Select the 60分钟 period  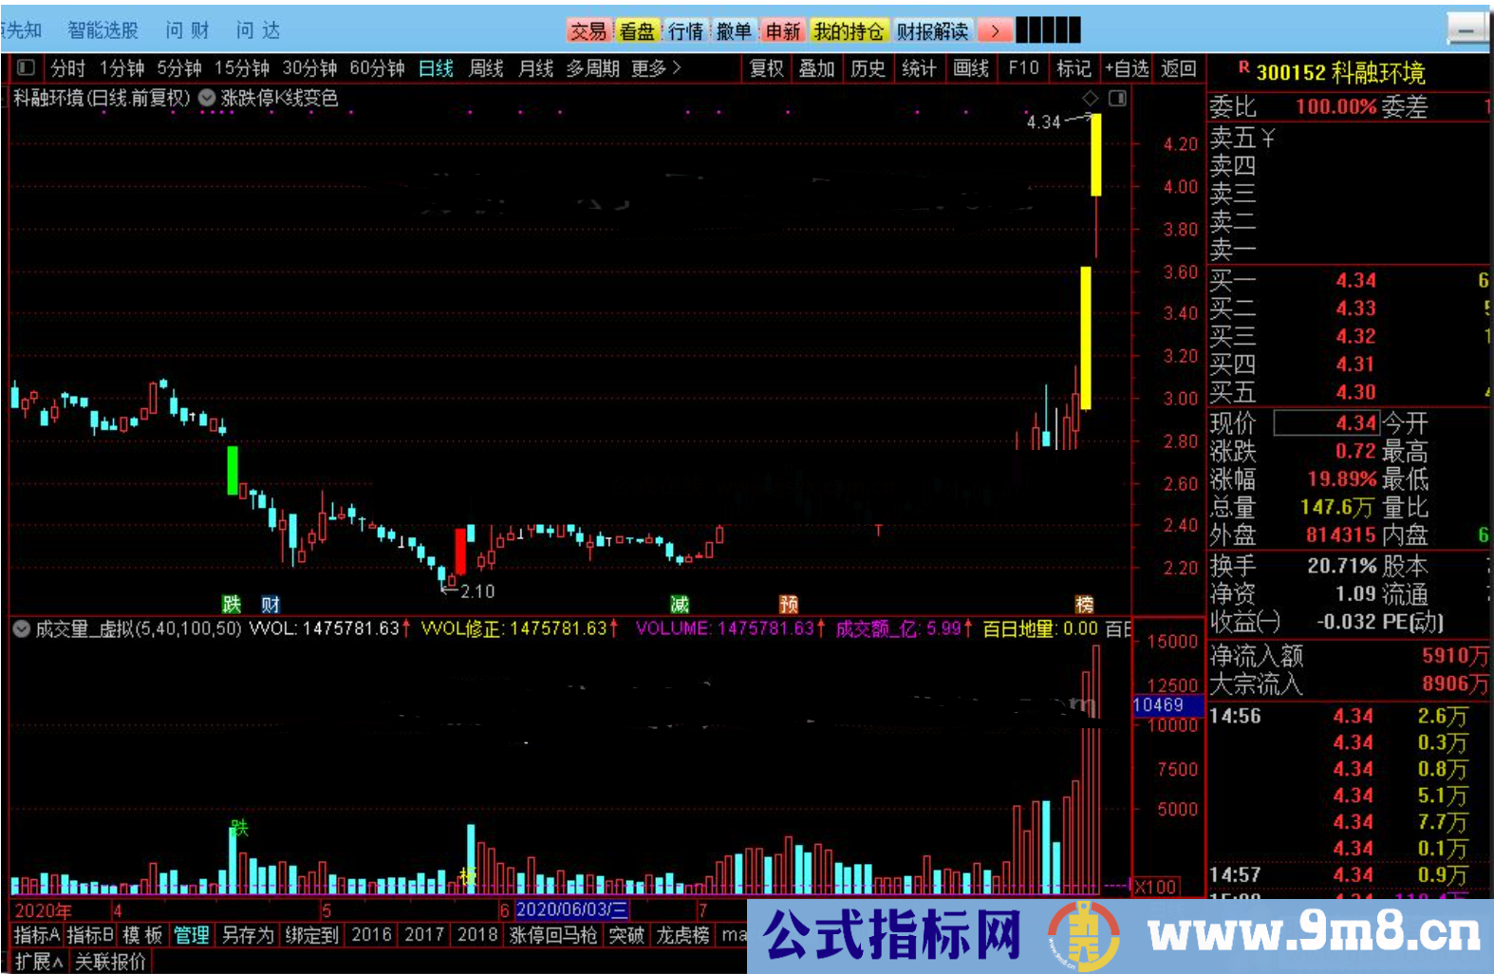377,68
